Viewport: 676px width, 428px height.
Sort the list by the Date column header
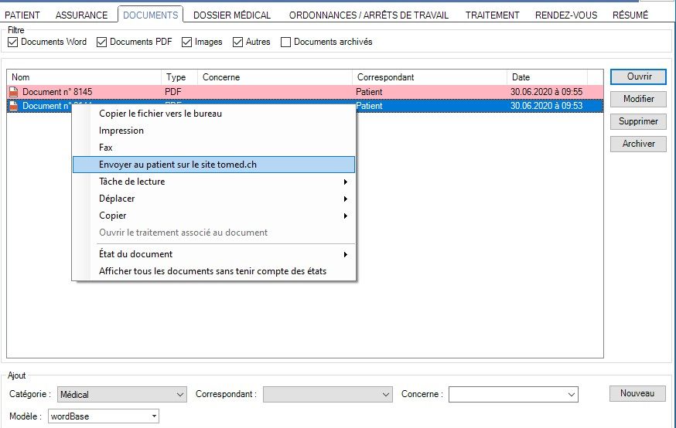(x=546, y=77)
